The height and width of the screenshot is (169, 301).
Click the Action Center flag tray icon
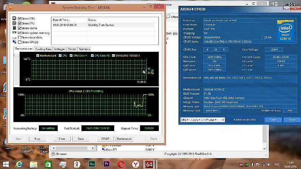click(x=258, y=164)
